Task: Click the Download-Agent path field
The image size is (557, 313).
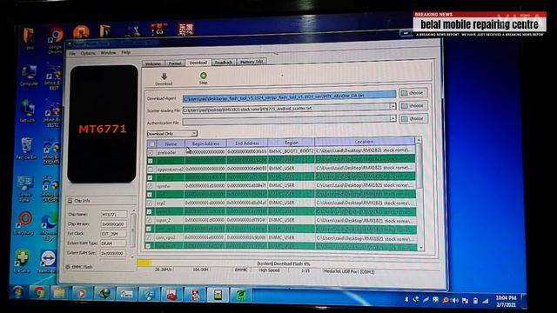Action: tap(289, 96)
